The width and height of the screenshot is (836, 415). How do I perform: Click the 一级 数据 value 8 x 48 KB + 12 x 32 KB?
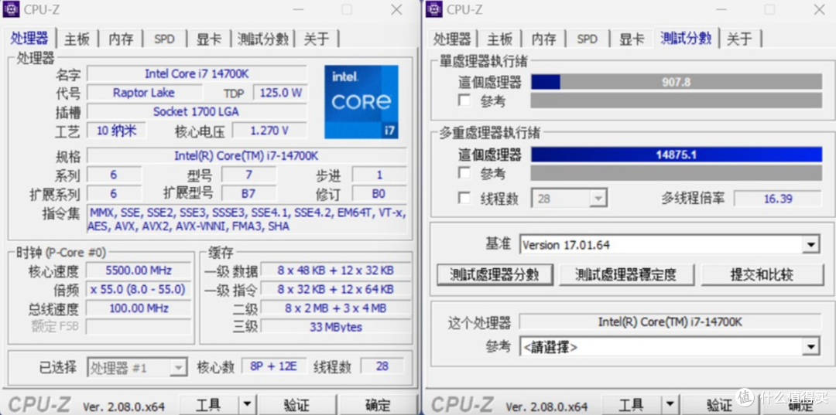click(335, 270)
